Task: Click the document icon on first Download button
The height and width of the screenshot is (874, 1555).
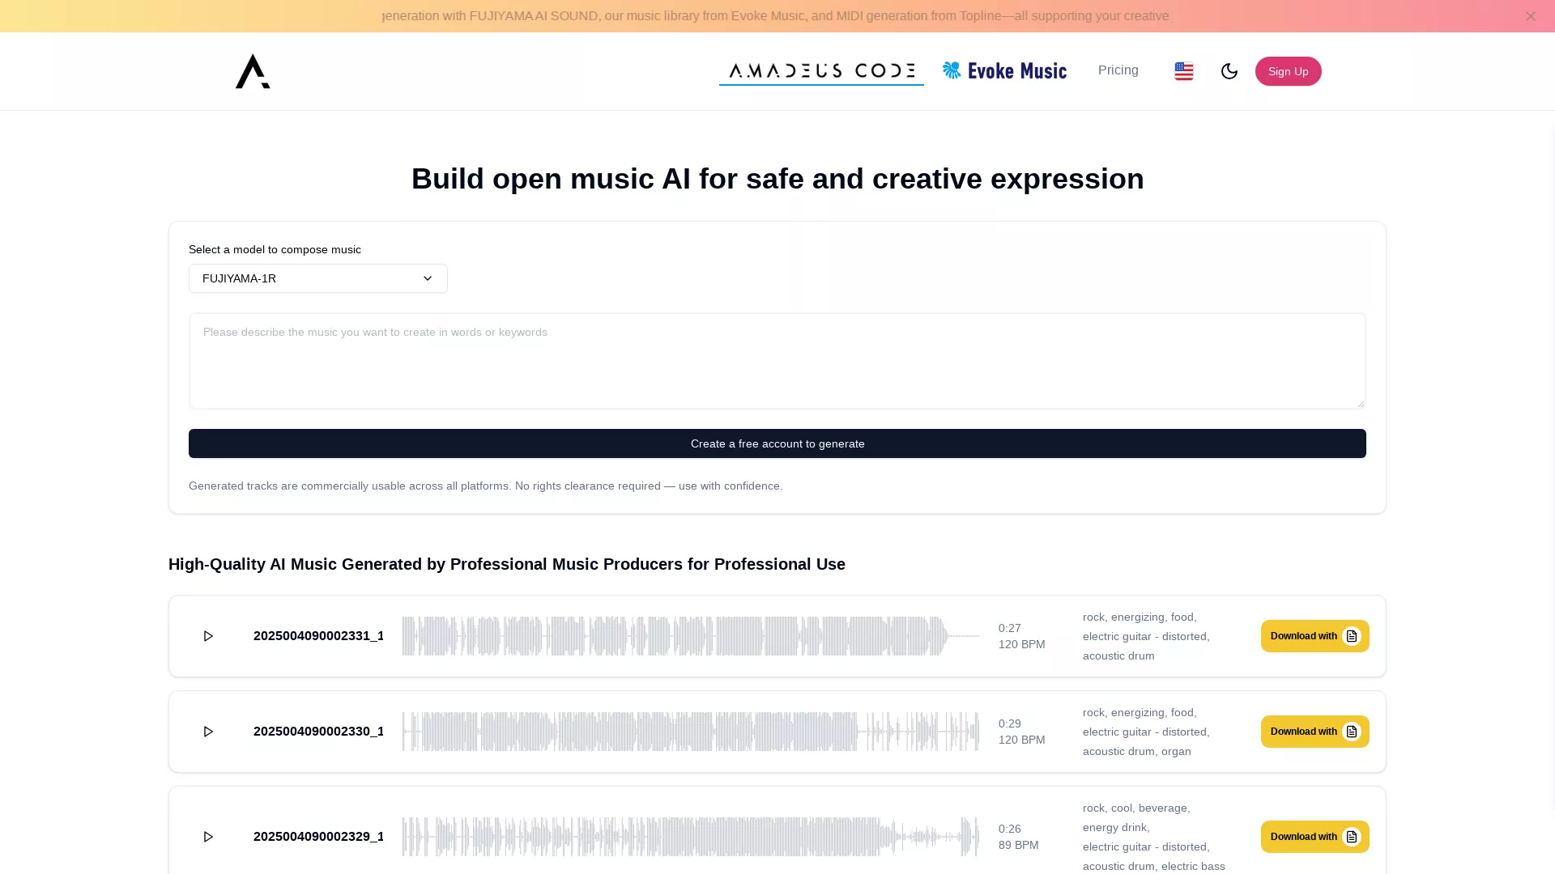Action: [1351, 636]
